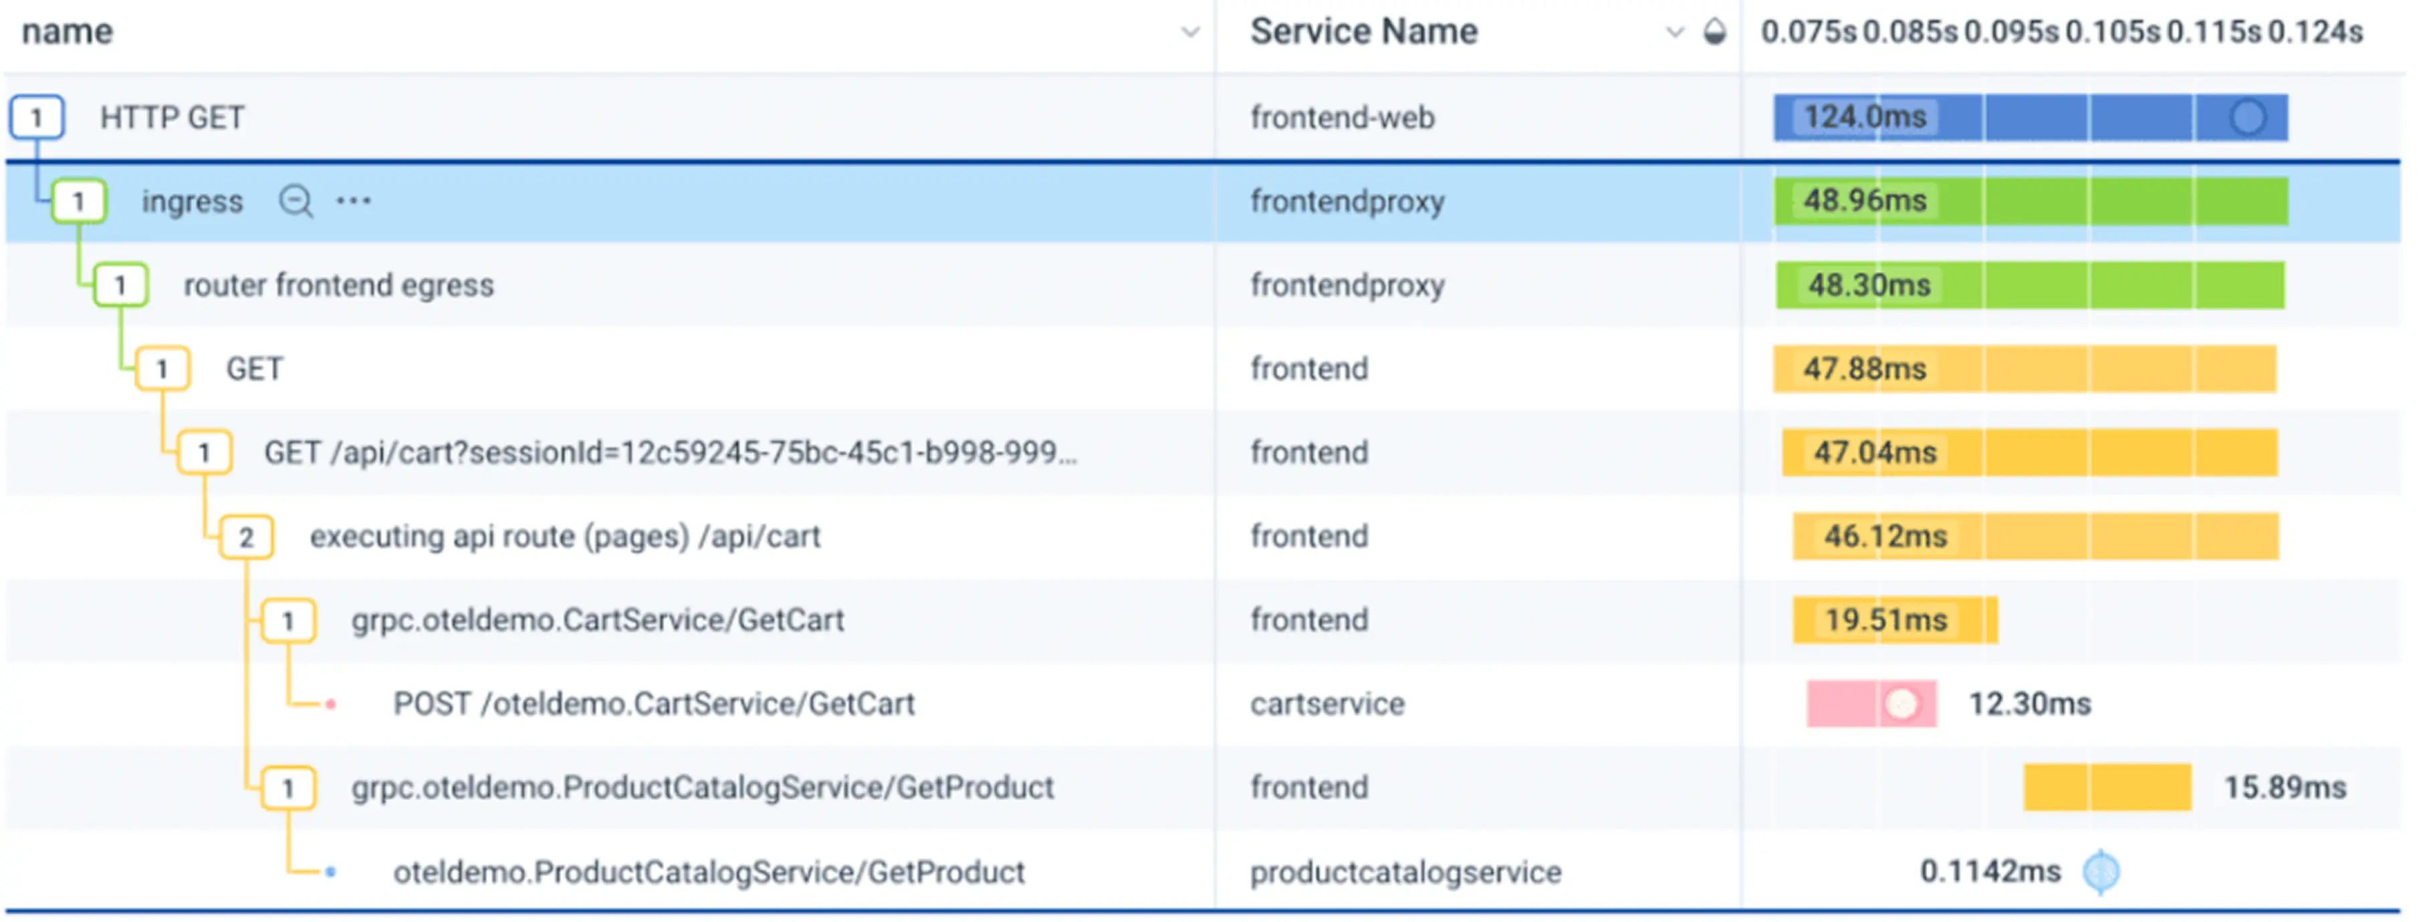
Task: Click the marker on the productcatalogservice span
Action: pyautogui.click(x=2100, y=872)
